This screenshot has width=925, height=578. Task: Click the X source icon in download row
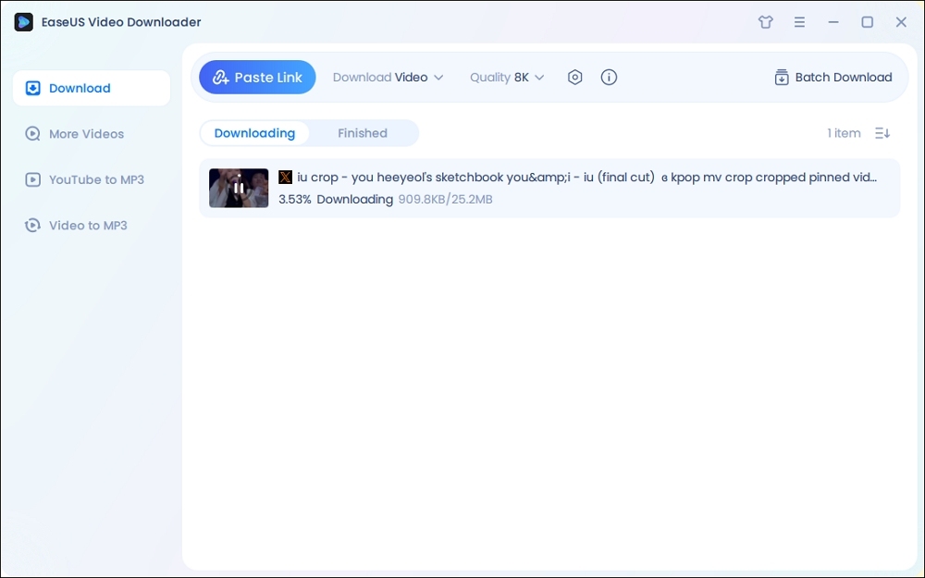click(286, 177)
